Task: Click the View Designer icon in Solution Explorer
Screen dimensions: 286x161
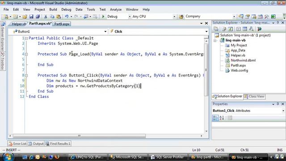Action: 245,29
